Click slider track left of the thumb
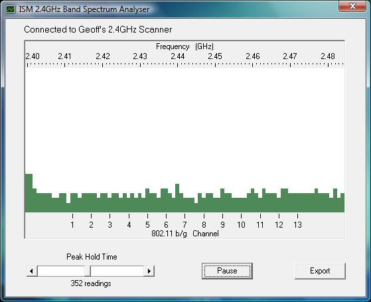This screenshot has width=371, height=302. click(x=61, y=271)
